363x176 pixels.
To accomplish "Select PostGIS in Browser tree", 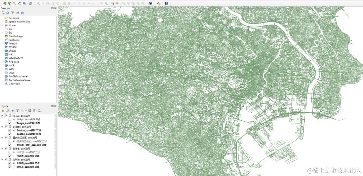I will click(x=13, y=44).
